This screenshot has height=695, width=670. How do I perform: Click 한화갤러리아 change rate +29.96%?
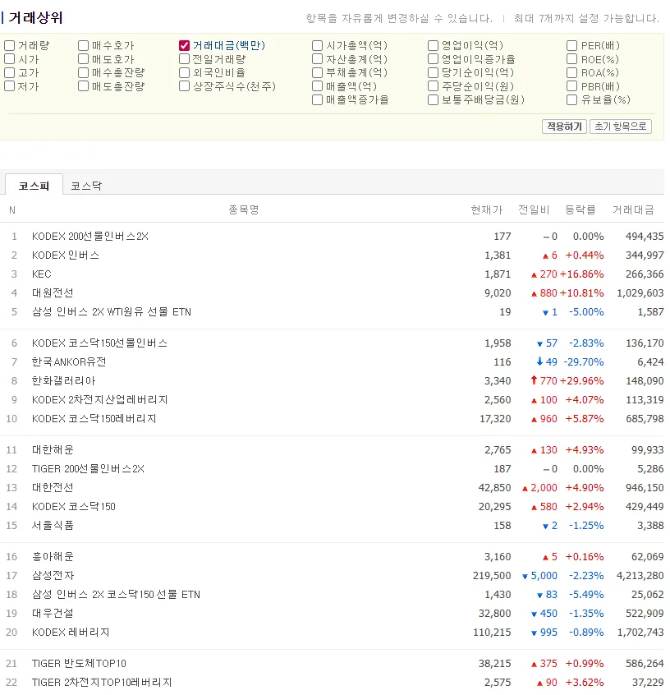pos(582,380)
